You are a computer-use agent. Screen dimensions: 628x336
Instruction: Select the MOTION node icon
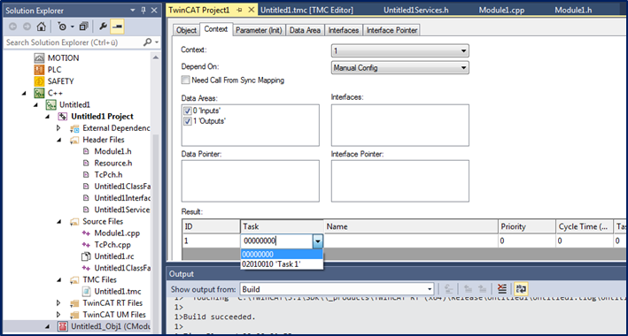coord(39,58)
